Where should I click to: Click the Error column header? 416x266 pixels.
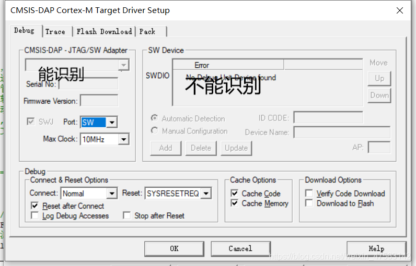[x=228, y=65]
